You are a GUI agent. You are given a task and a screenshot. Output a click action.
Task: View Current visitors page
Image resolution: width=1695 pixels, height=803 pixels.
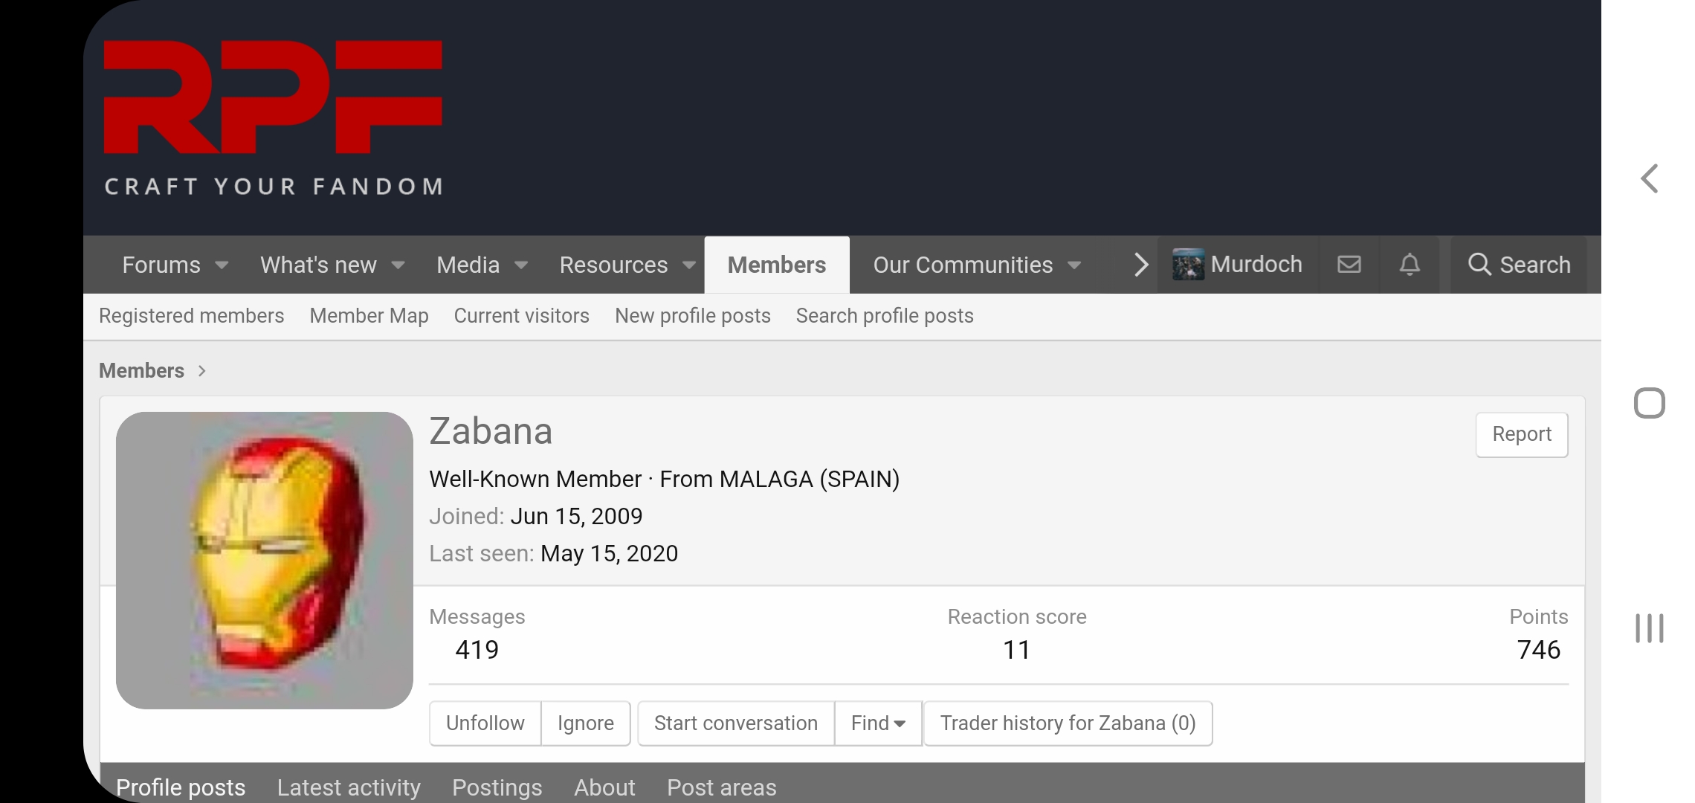521,316
